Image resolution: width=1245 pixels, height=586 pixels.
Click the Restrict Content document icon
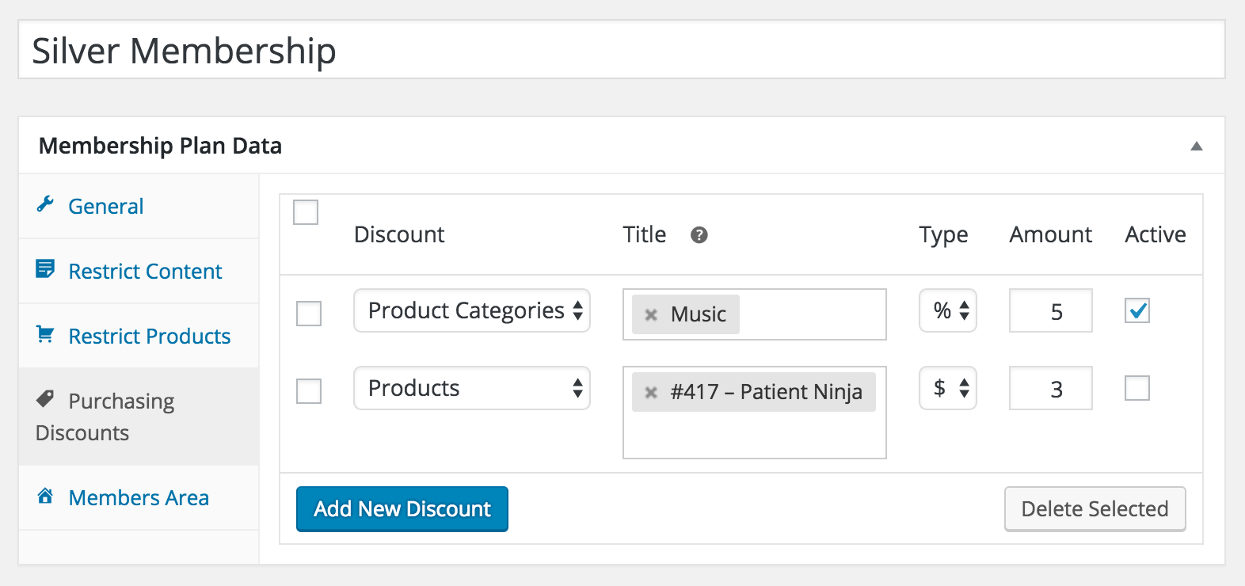click(x=45, y=268)
